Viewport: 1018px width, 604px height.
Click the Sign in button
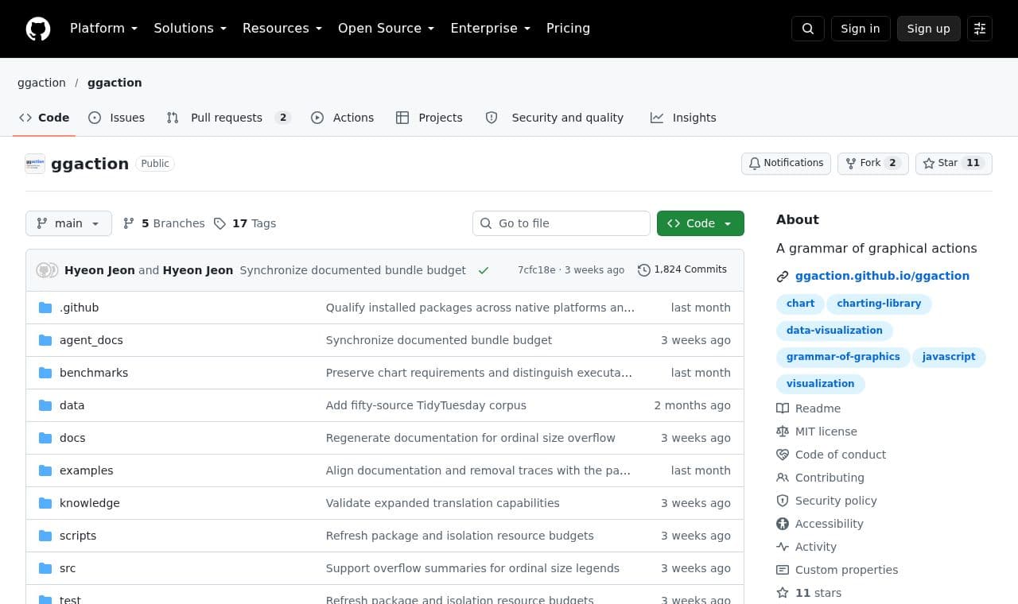point(861,29)
